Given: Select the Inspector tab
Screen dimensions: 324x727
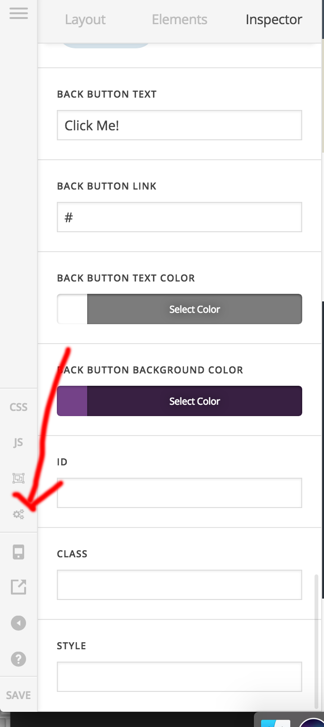Looking at the screenshot, I should click(274, 19).
